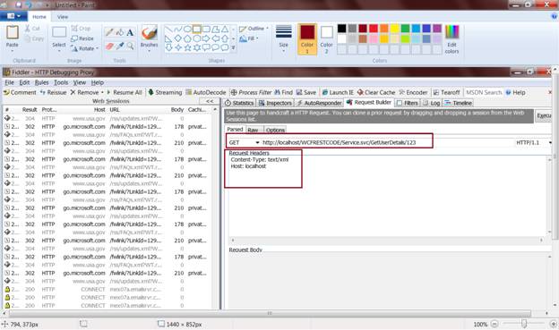Click the Cut button in Paint

pyautogui.click(x=32, y=28)
